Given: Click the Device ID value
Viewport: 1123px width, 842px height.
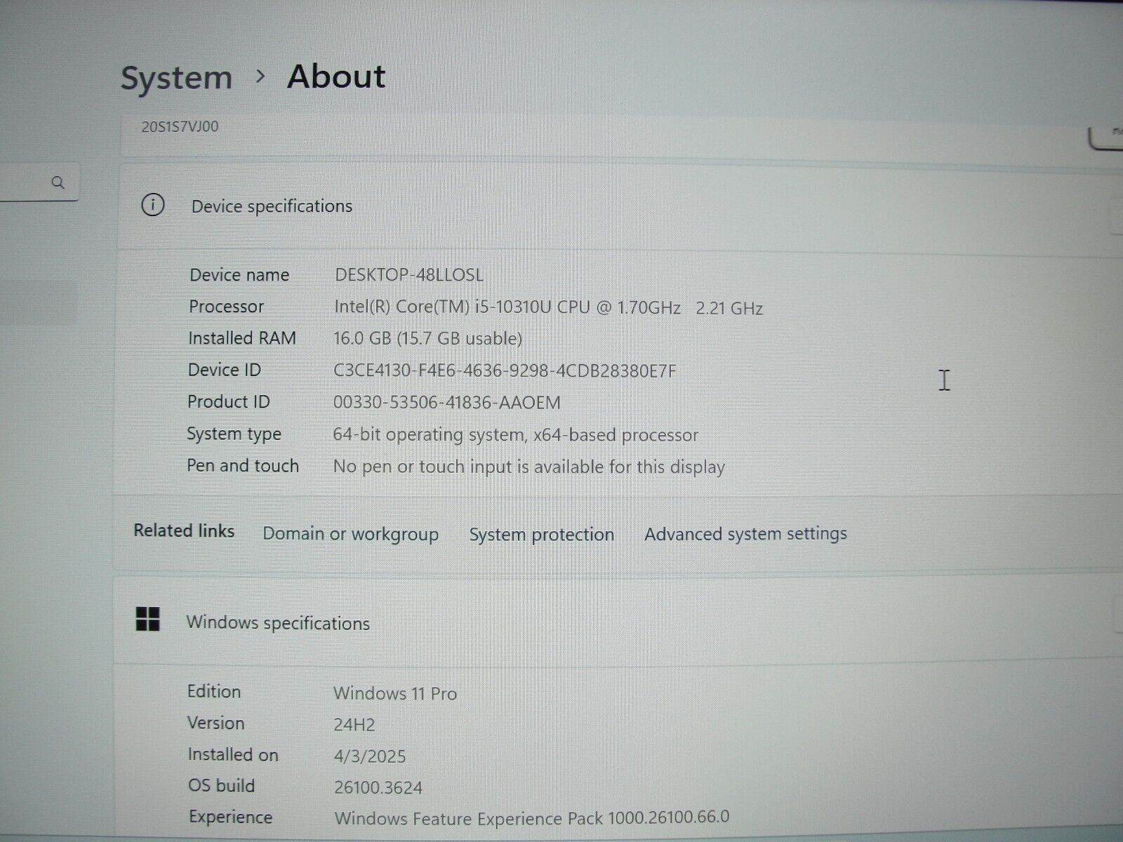Looking at the screenshot, I should pos(504,370).
